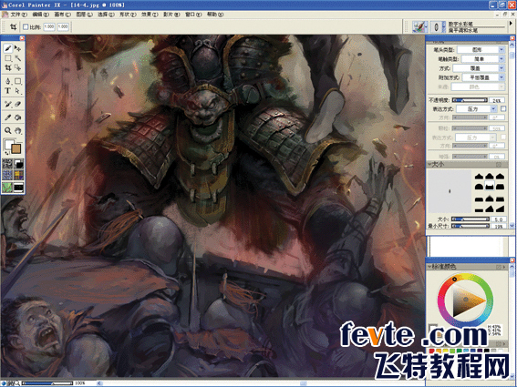Open 笔触类型 stroke type dropdown
Screen dimensions: 517x387
pyautogui.click(x=482, y=59)
